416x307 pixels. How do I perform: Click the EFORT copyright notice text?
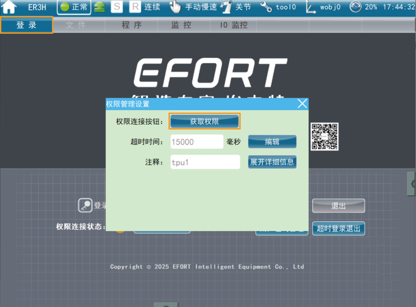pyautogui.click(x=207, y=267)
